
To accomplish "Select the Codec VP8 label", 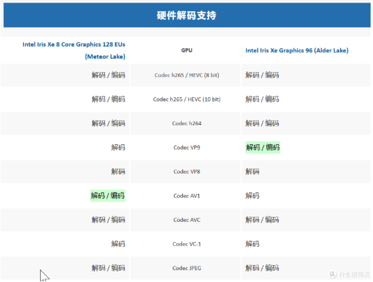I will click(x=187, y=171).
